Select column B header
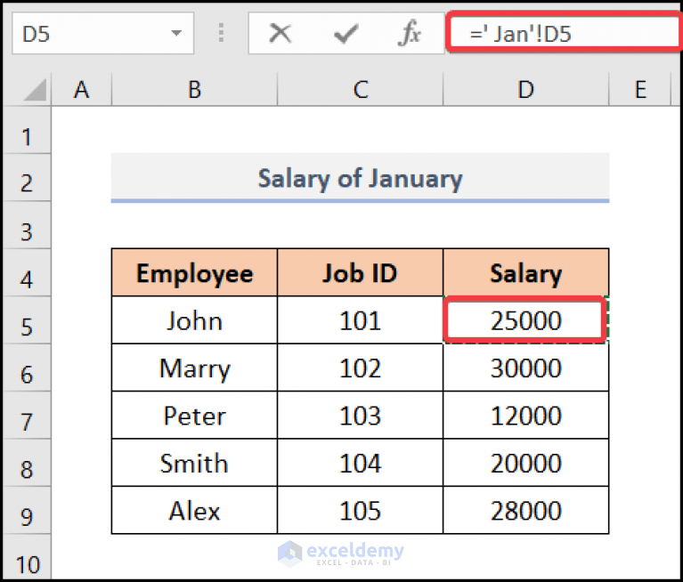The width and height of the screenshot is (683, 582). tap(194, 90)
